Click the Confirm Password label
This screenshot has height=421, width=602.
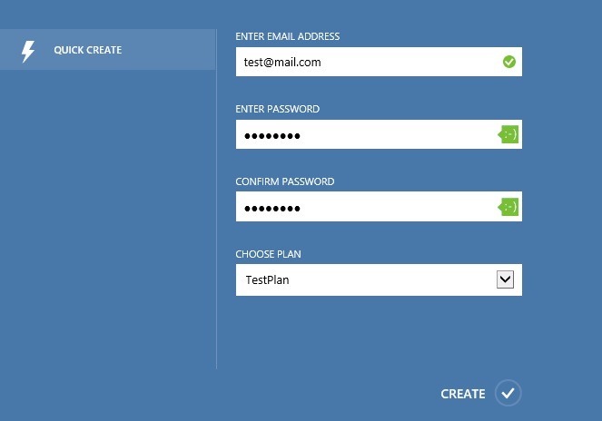coord(284,181)
